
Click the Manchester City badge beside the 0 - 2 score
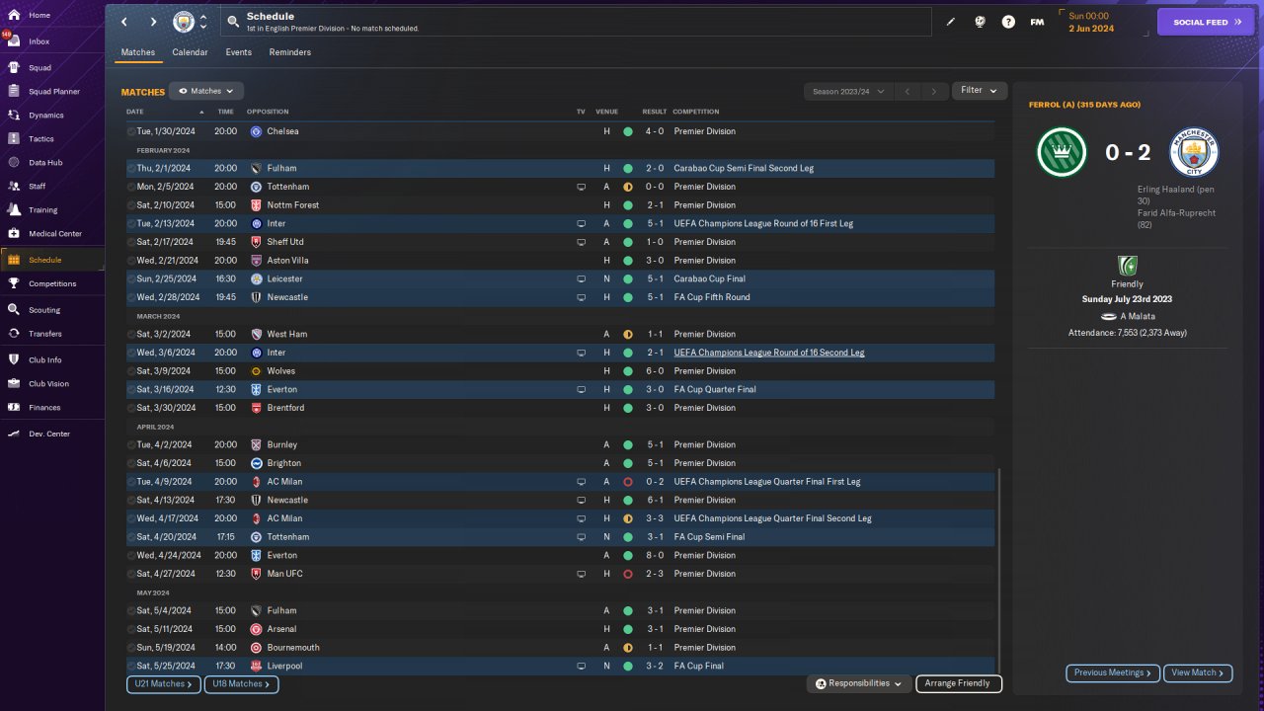(x=1194, y=152)
